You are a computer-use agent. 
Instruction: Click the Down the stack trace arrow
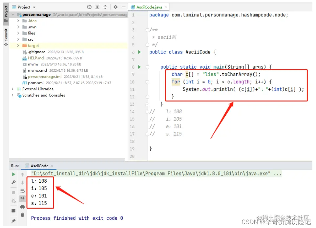point(22,182)
